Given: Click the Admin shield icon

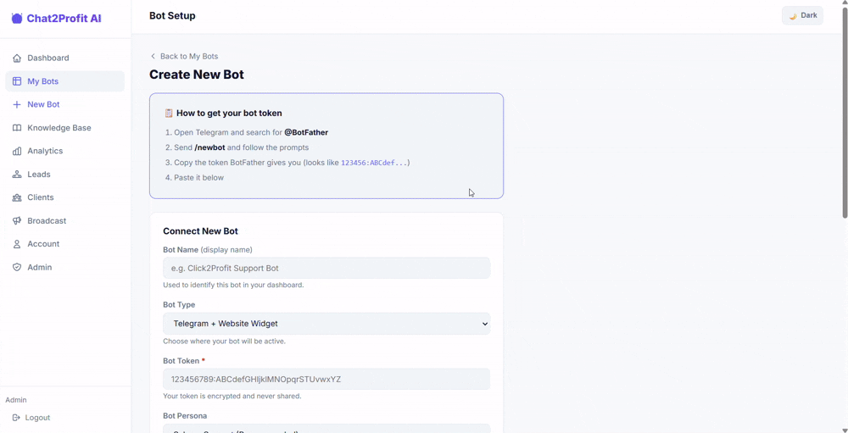Looking at the screenshot, I should 17,267.
